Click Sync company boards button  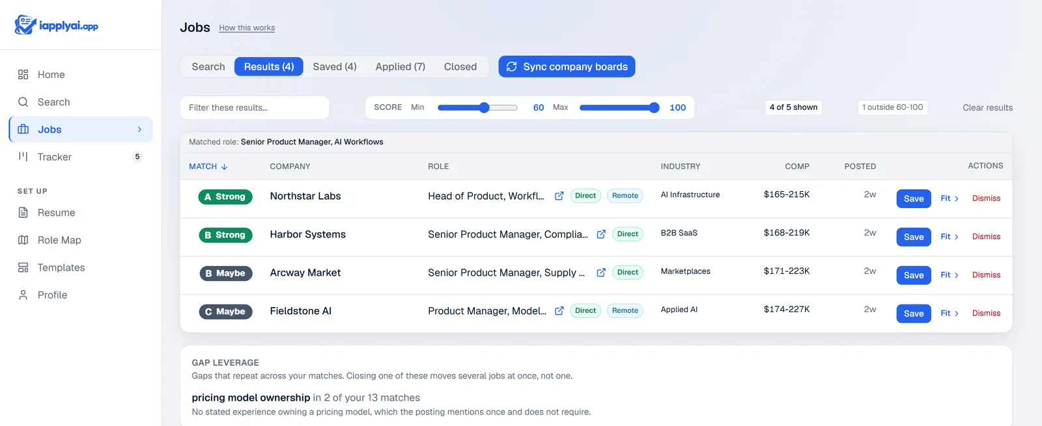pos(567,66)
